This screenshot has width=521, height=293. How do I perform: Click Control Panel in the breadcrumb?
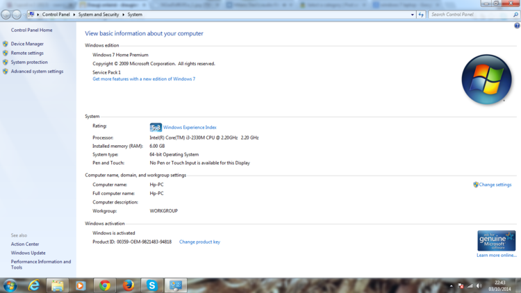click(56, 15)
